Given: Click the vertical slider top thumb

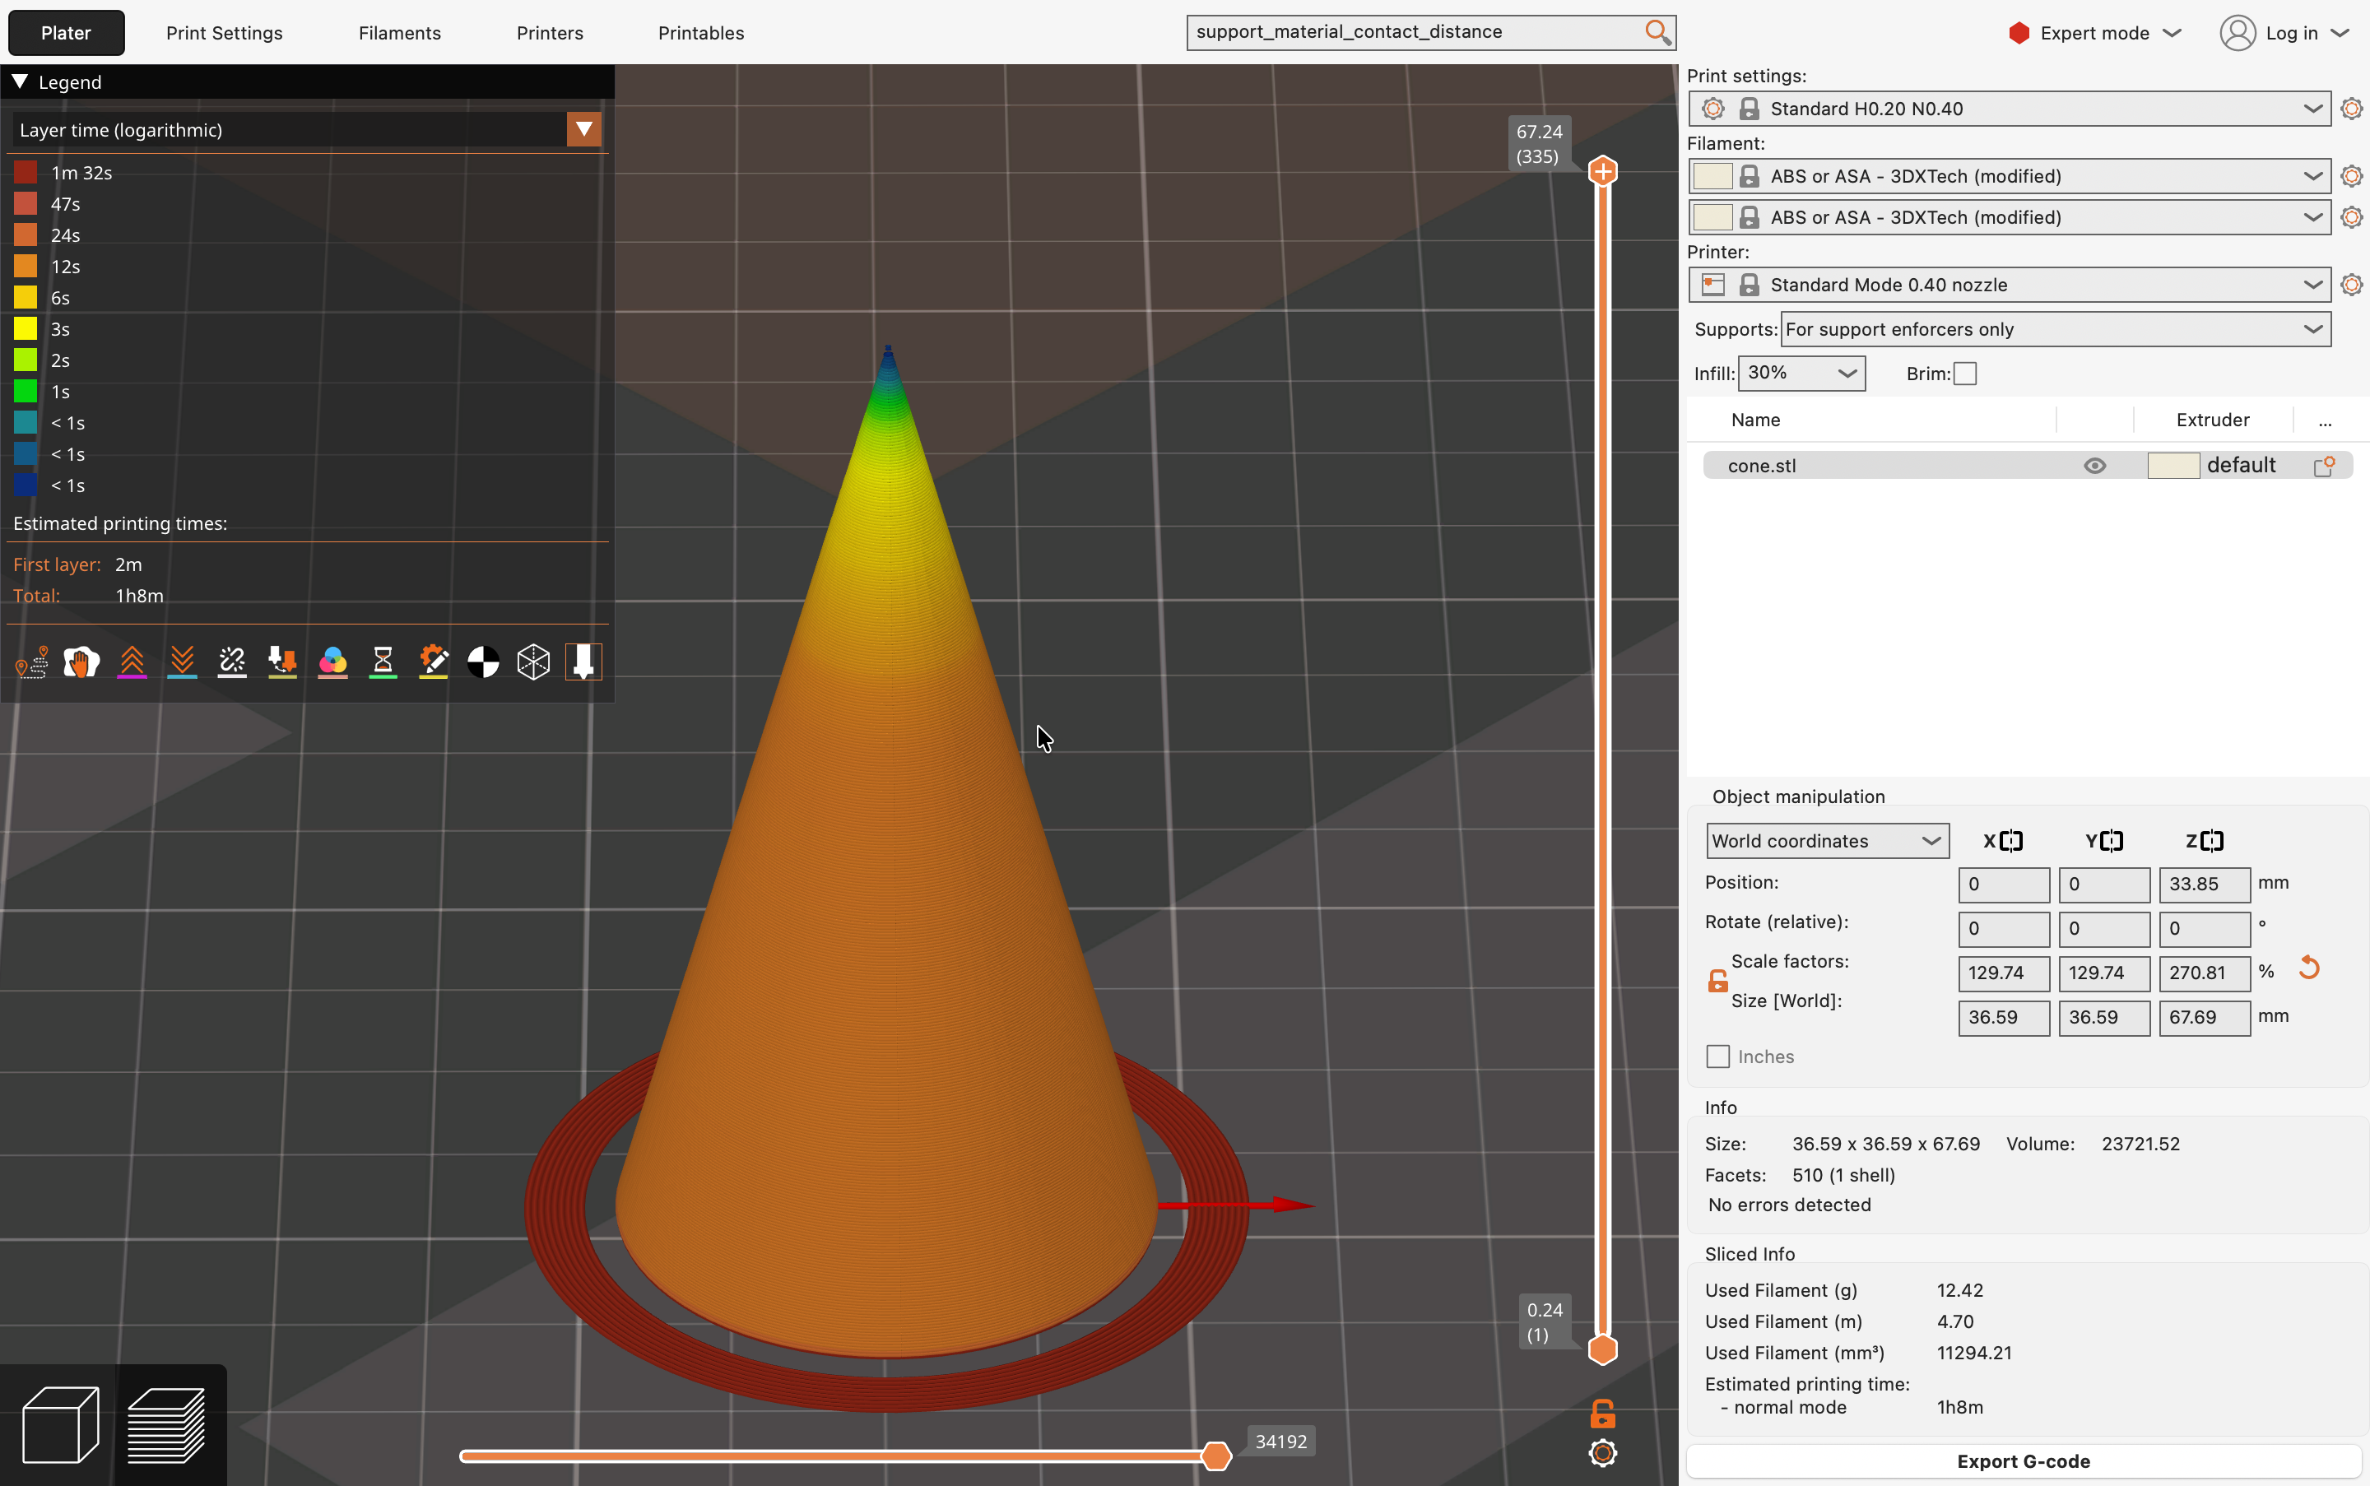Looking at the screenshot, I should coord(1602,171).
